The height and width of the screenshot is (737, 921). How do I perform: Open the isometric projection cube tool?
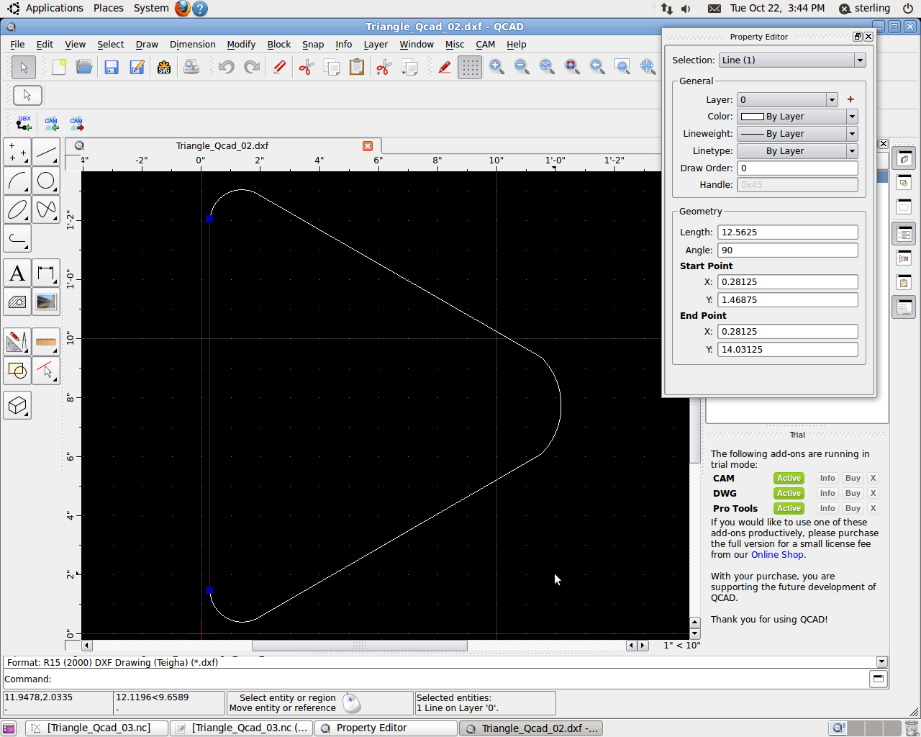[x=17, y=406]
